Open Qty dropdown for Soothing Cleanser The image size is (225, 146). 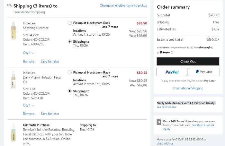coord(28,53)
